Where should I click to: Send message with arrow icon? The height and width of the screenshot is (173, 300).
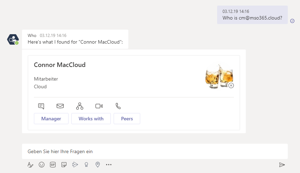282,165
